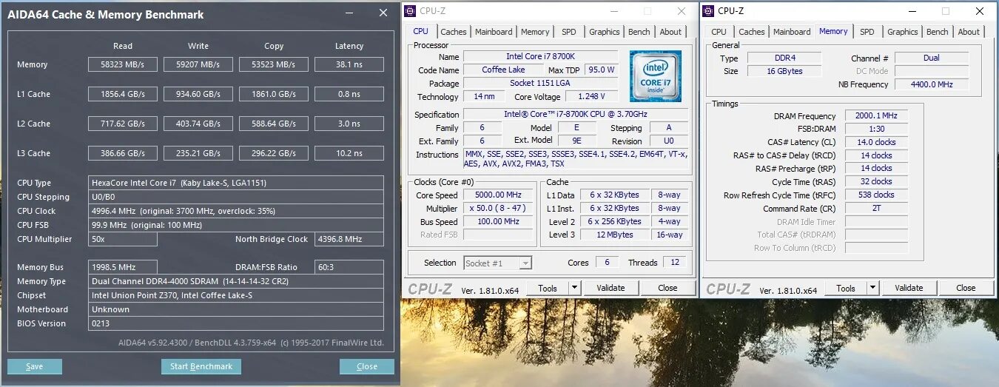The image size is (999, 387).
Task: Click DRAM Frequency value 2000.1 MHz
Action: click(876, 116)
